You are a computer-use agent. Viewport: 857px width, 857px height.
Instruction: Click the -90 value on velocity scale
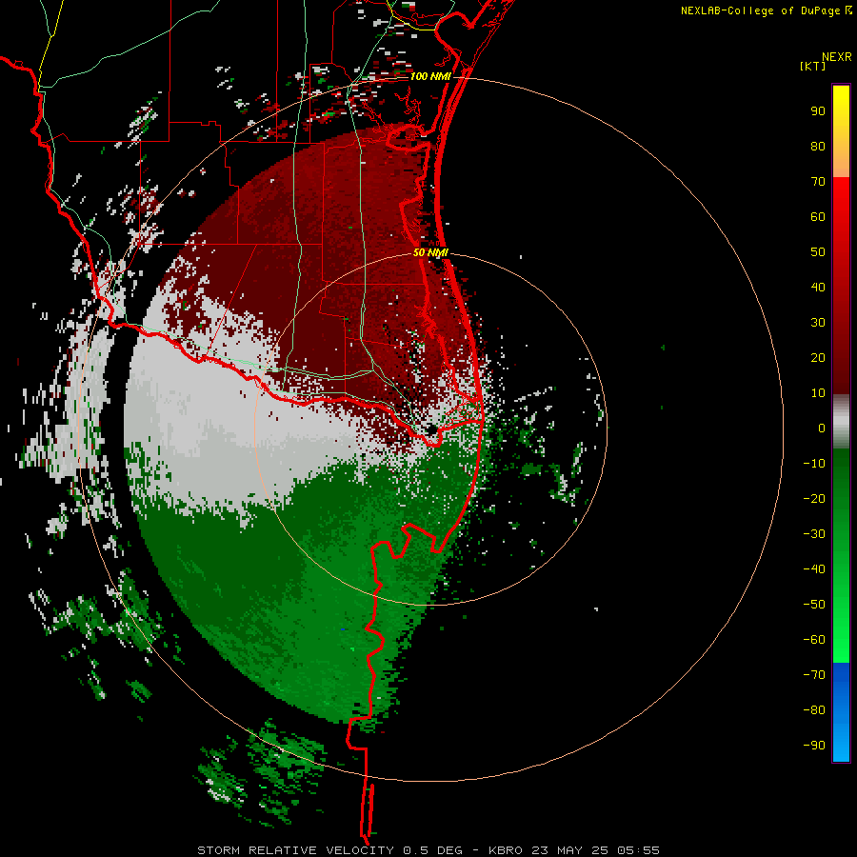pyautogui.click(x=814, y=746)
